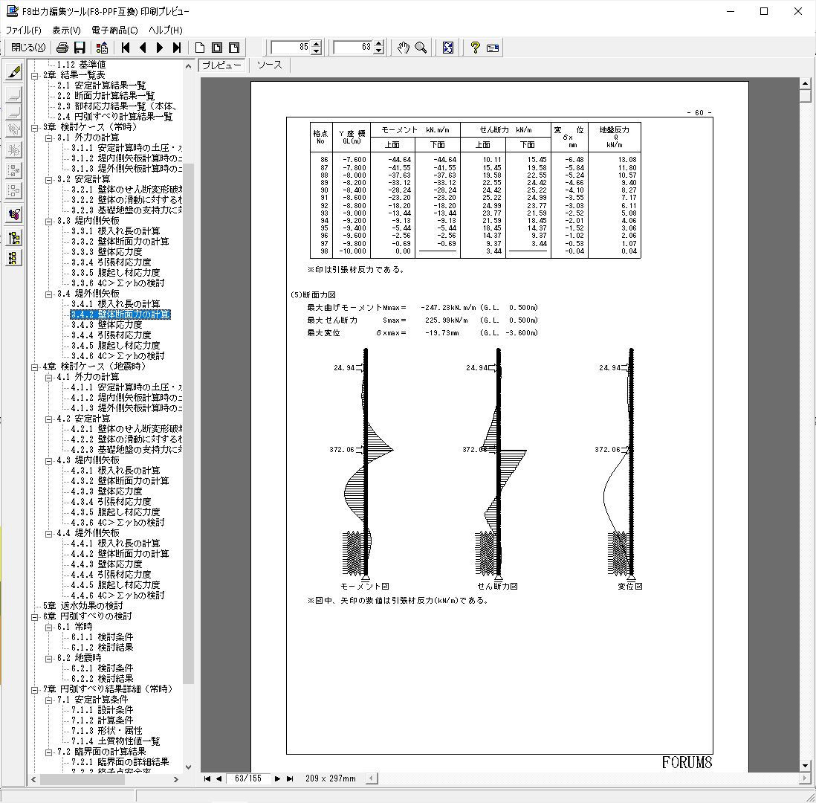Click the blue fit-to-window icon
Viewport: 816px width, 803px height.
pyautogui.click(x=448, y=48)
